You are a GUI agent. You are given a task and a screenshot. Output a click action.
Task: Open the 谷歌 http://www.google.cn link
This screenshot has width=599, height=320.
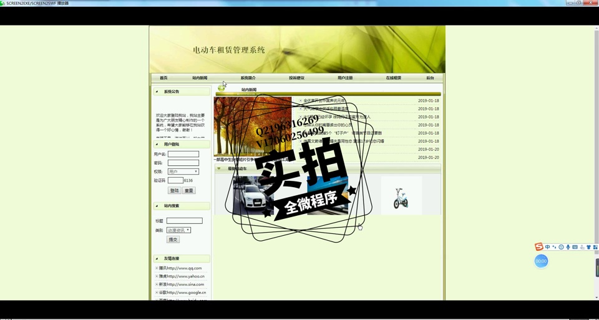[x=183, y=292]
